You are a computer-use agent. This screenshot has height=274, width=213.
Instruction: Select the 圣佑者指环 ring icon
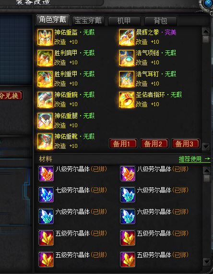pyautogui.click(x=127, y=100)
